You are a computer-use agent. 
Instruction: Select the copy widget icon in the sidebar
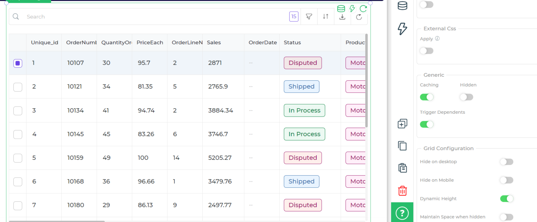coord(402,146)
